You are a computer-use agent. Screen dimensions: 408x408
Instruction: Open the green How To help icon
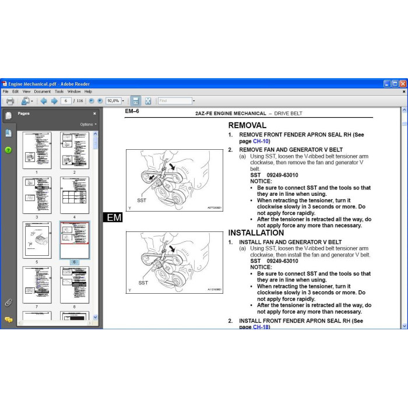point(8,150)
